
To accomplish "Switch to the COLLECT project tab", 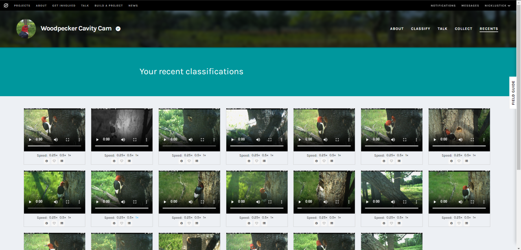I will [x=464, y=29].
